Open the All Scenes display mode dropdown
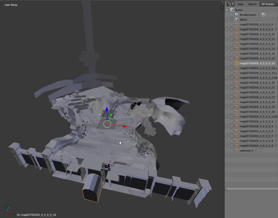This screenshot has height=218, width=278. coord(269,4)
